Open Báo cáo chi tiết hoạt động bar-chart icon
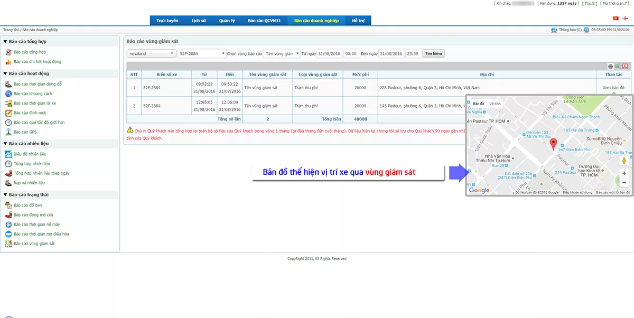Screen dimensions: 634x318 pyautogui.click(x=8, y=62)
